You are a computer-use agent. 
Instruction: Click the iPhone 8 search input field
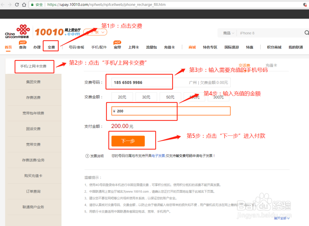263,32
